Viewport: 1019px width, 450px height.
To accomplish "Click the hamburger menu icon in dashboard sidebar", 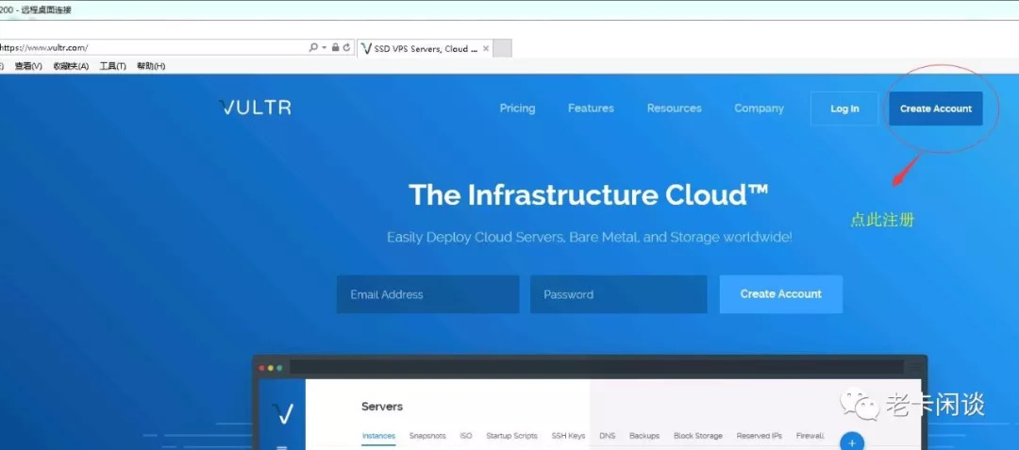I will (x=282, y=447).
